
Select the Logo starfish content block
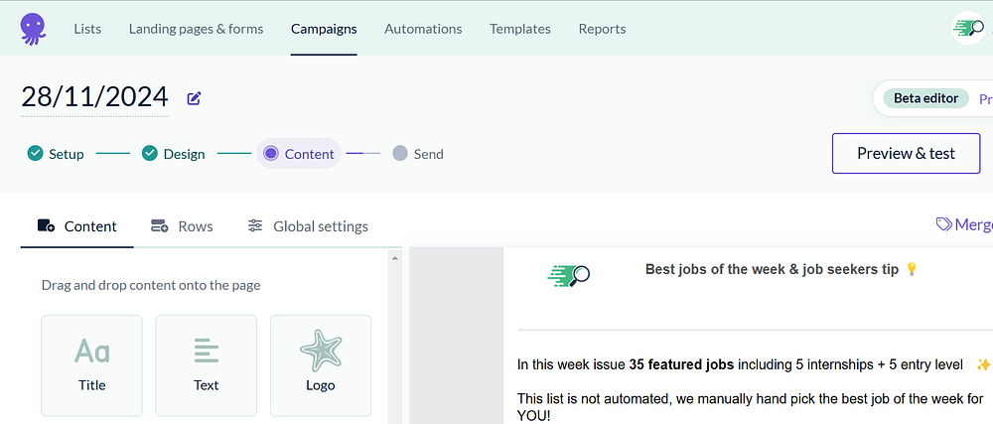point(321,365)
